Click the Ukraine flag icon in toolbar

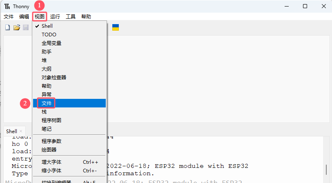pyautogui.click(x=116, y=27)
